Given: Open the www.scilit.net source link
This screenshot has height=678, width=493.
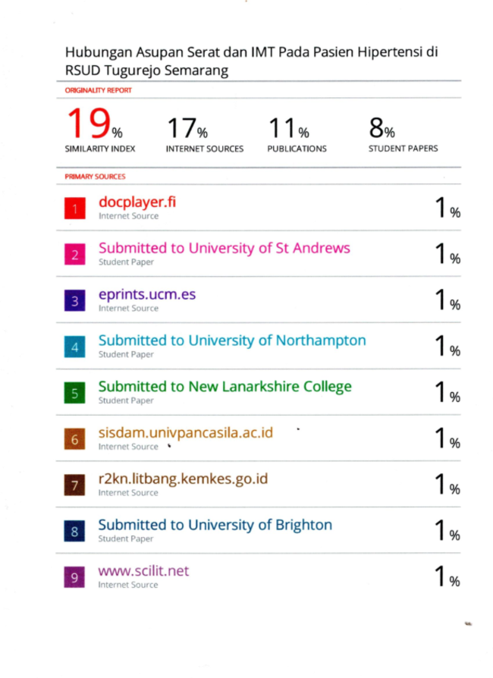Looking at the screenshot, I should point(143,571).
